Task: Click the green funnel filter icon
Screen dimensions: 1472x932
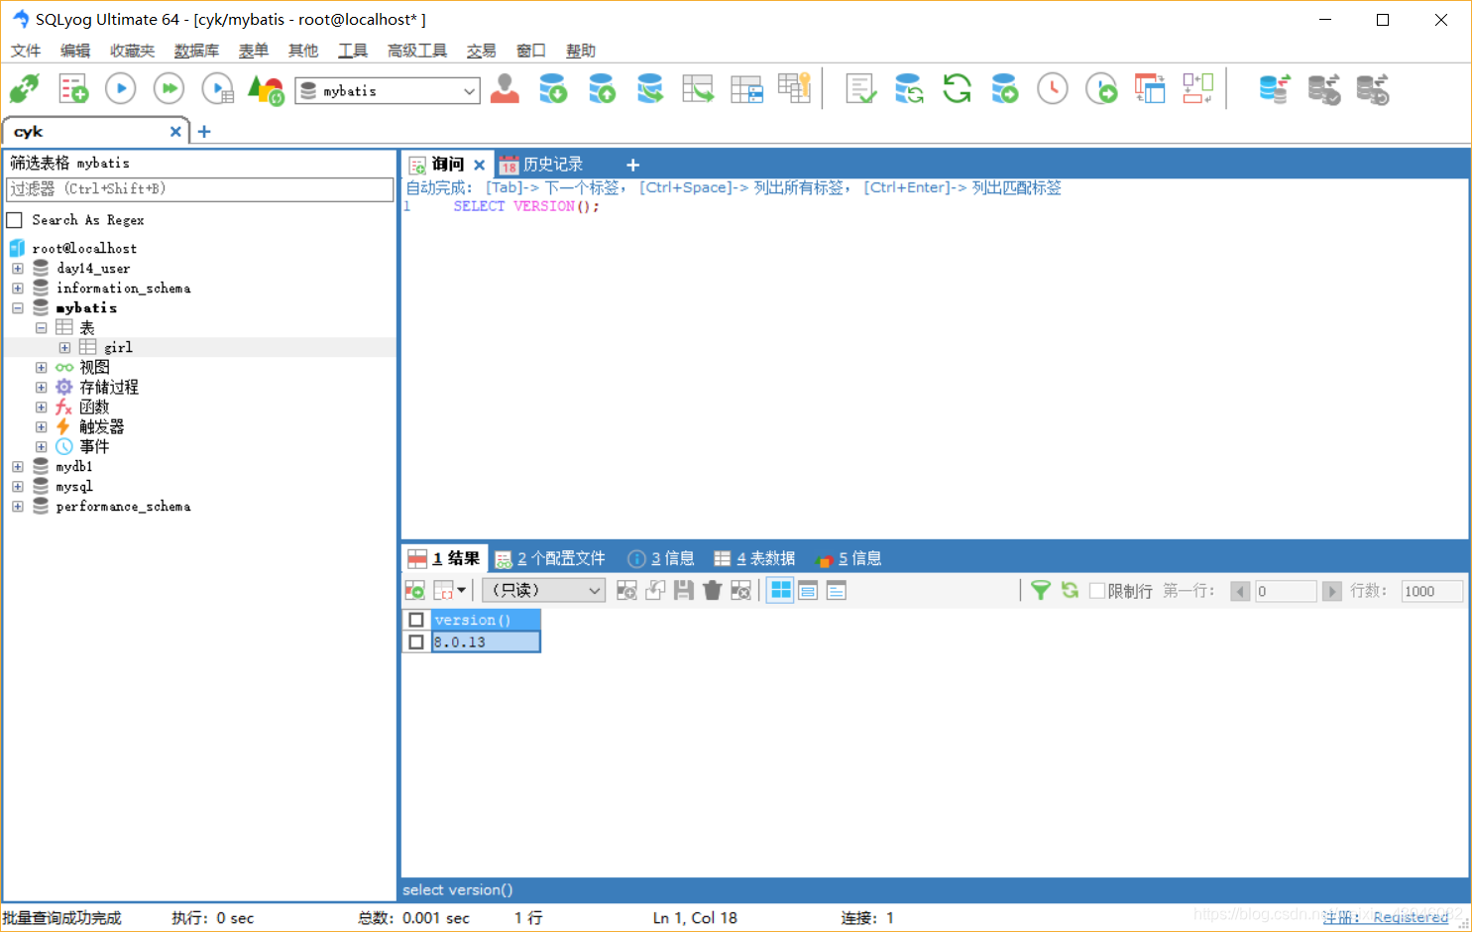Action: coord(1041,591)
